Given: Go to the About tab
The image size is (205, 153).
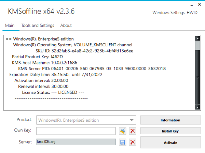Looking at the screenshot, I should tap(66, 26).
